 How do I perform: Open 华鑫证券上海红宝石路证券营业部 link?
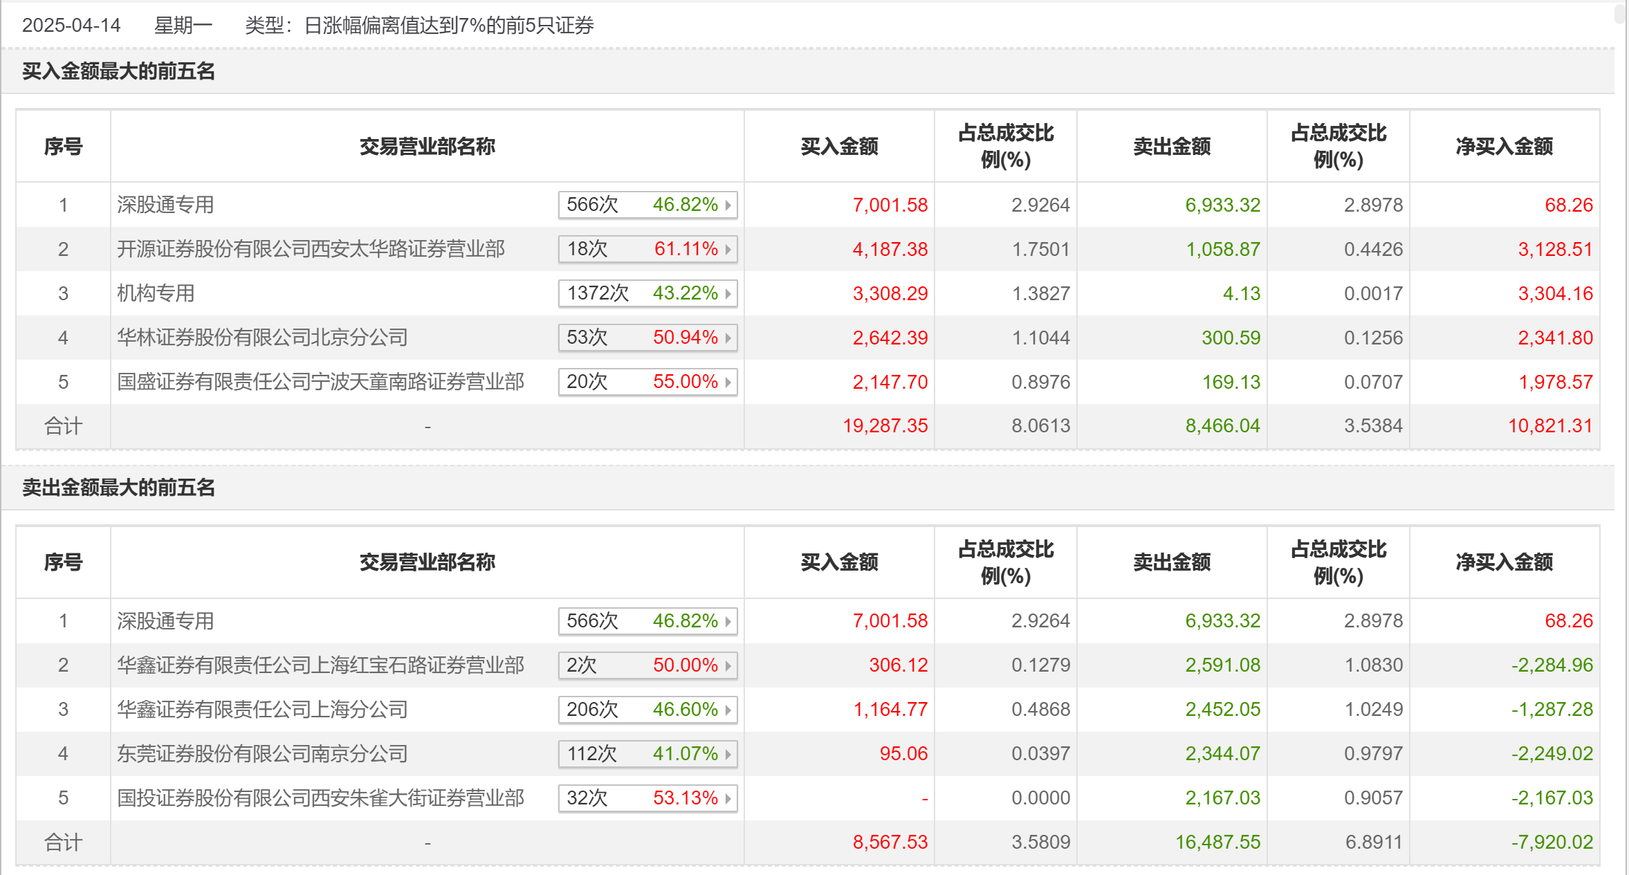(320, 665)
